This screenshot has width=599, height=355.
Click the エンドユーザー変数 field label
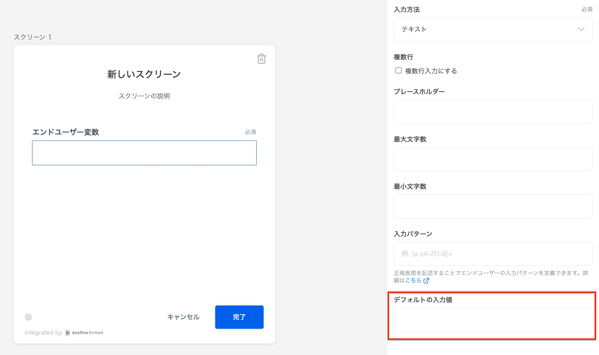click(x=66, y=132)
